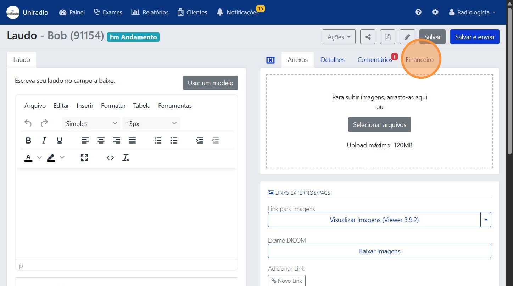Viewport: 513px width, 286px height.
Task: Click the Salvar e enviar button
Action: [474, 37]
